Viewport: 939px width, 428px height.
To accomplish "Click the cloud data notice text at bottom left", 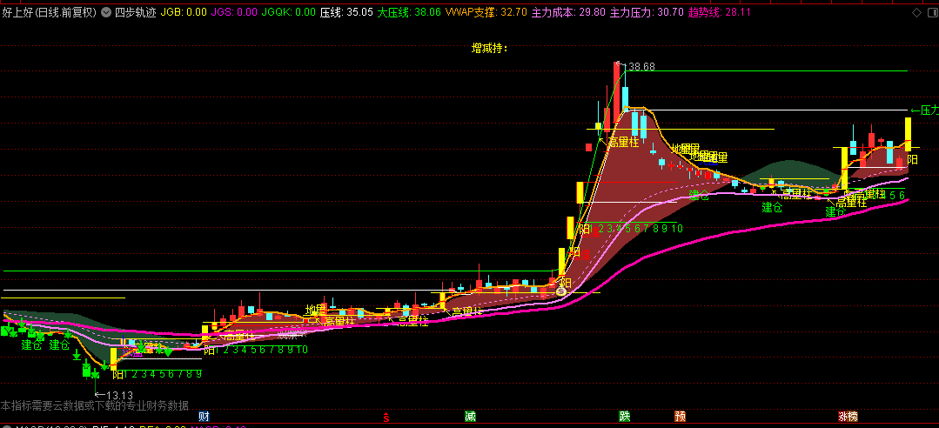I will point(95,405).
